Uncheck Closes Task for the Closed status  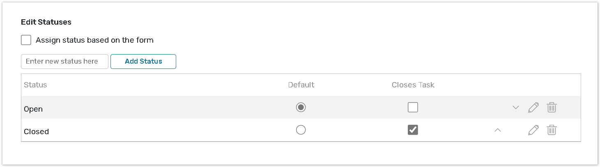pyautogui.click(x=413, y=130)
